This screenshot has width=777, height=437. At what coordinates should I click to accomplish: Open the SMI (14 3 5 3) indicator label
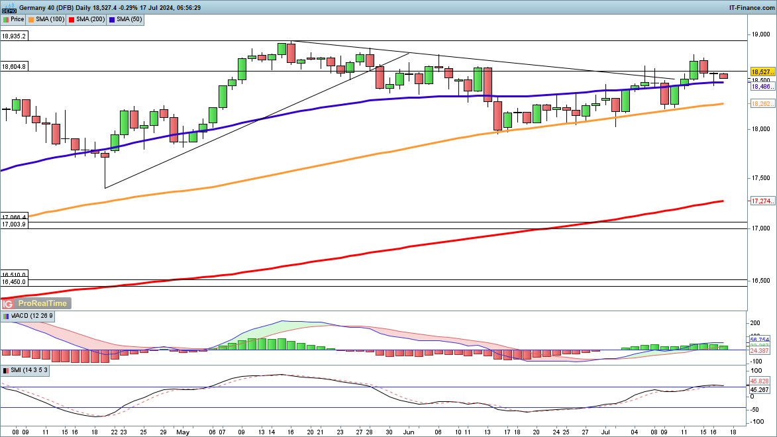[29, 371]
